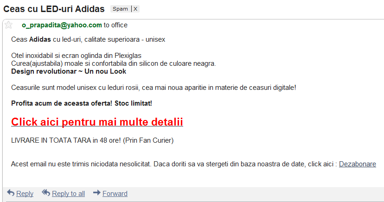Image resolution: width=384 pixels, height=202 pixels.
Task: Click the Forward arrow icon
Action: click(97, 193)
